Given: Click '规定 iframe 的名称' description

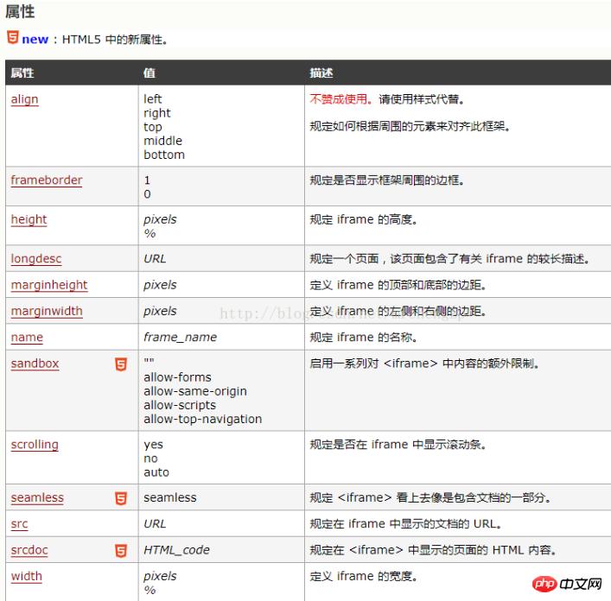Looking at the screenshot, I should pos(364,337).
